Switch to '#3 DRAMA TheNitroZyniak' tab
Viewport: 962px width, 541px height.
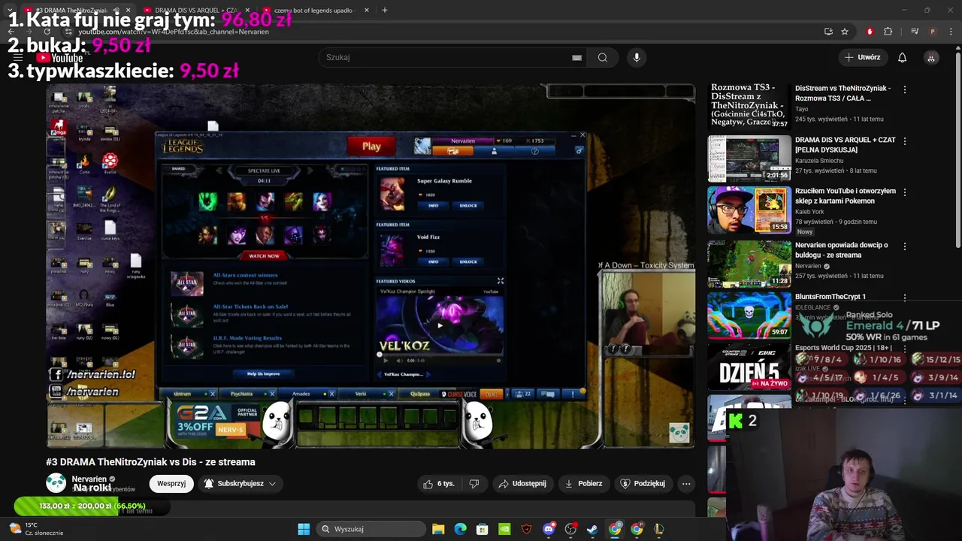72,11
